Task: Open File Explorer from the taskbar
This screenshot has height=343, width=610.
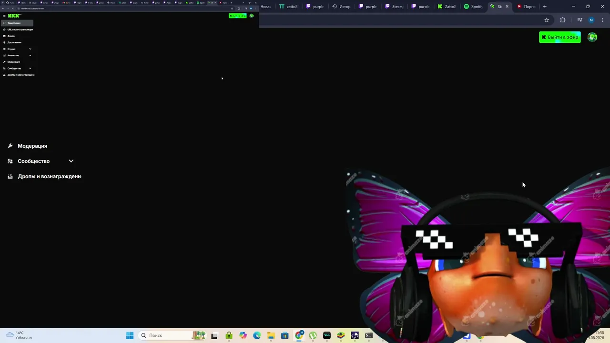Action: coord(271,335)
